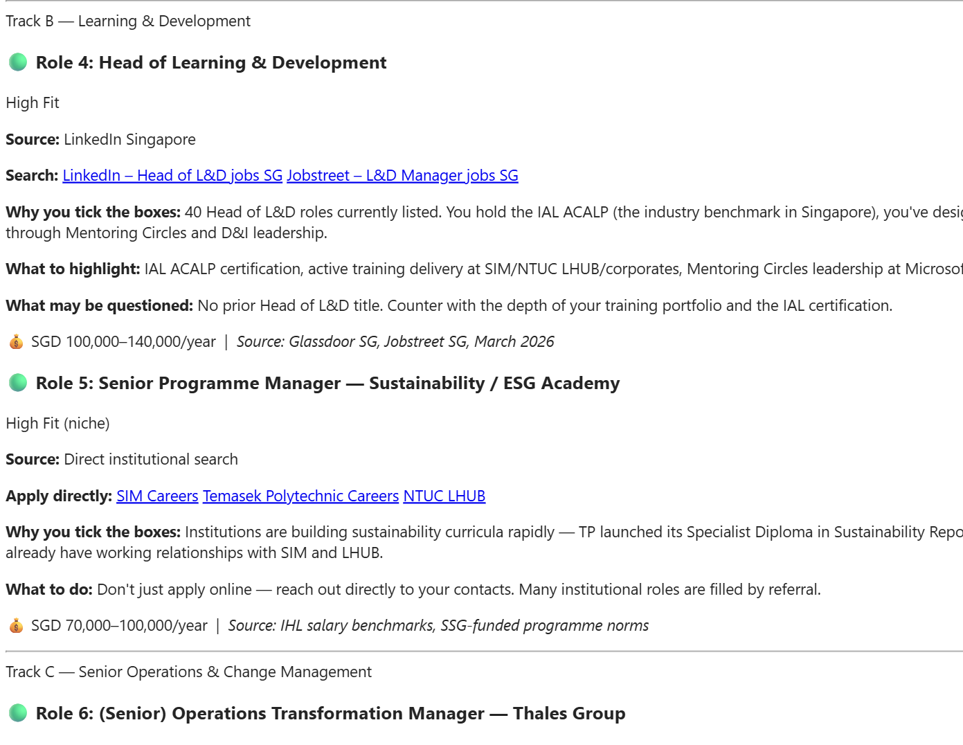The width and height of the screenshot is (963, 745).
Task: Open the NTUC LHUB link
Action: click(x=444, y=496)
